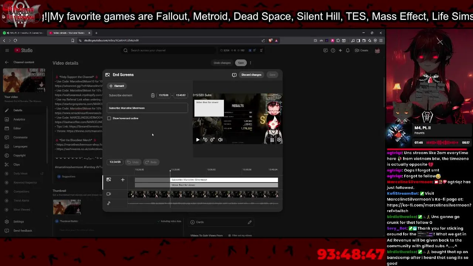Toggle grid overlay on preview
Screen dimensions: 473x266
(272, 140)
